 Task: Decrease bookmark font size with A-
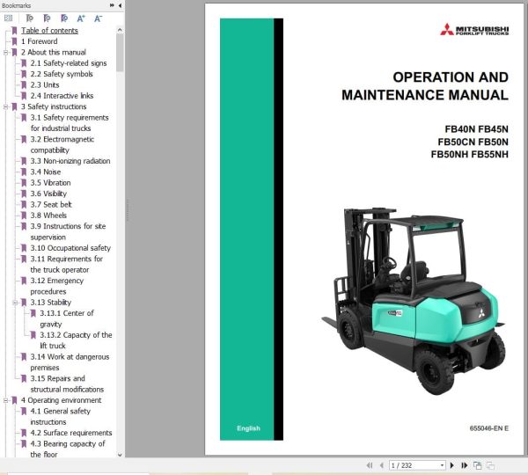tap(98, 18)
